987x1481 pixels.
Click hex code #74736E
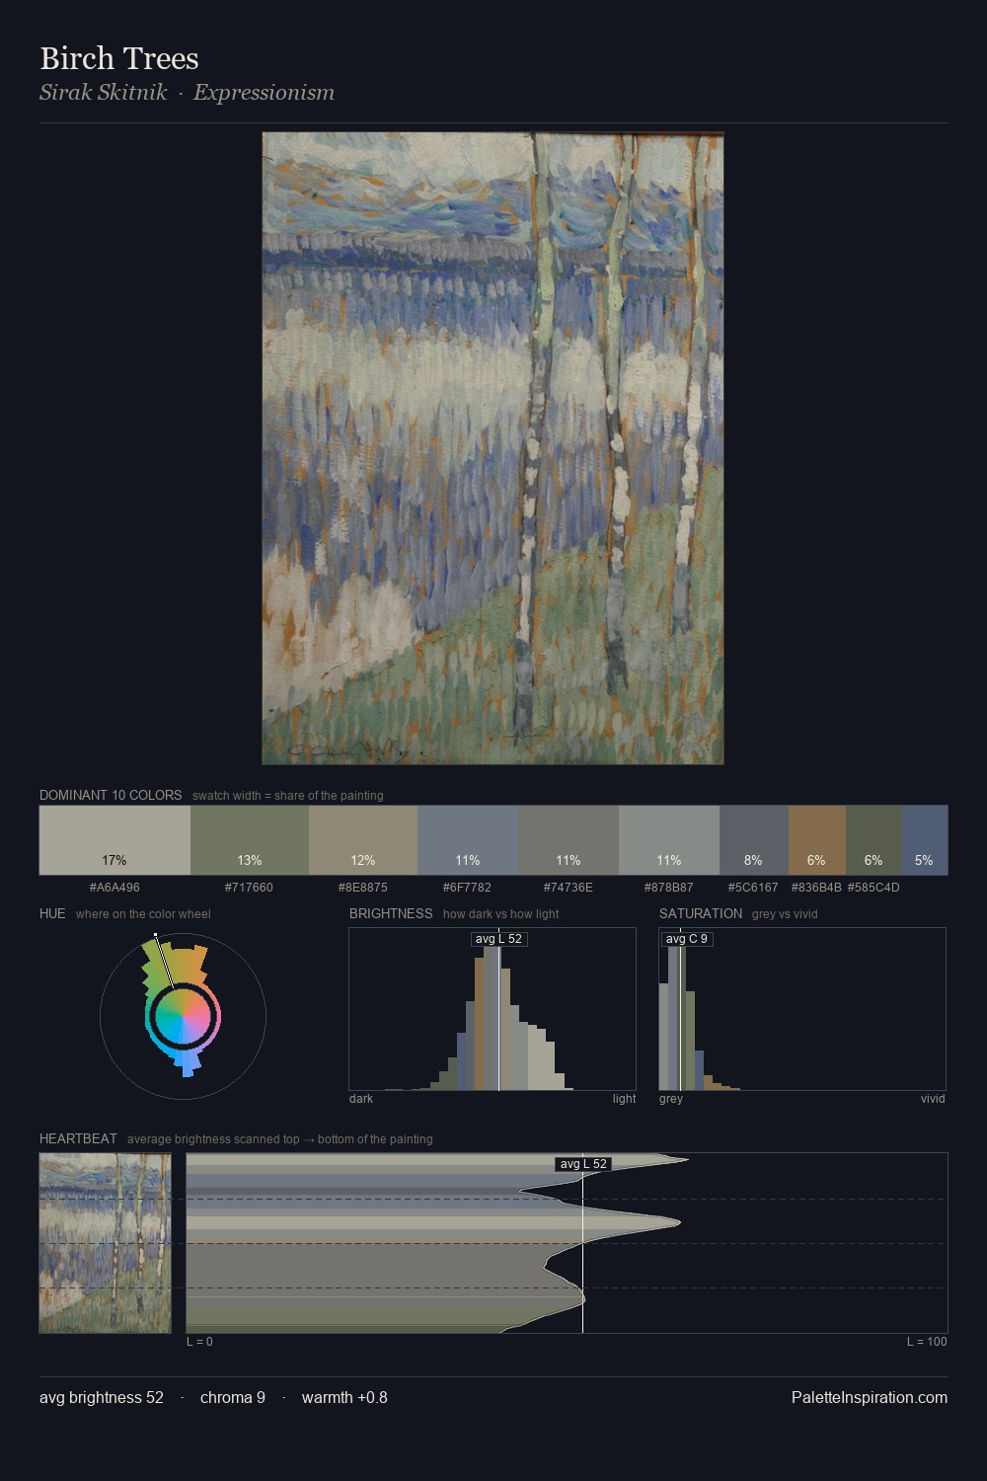[569, 888]
